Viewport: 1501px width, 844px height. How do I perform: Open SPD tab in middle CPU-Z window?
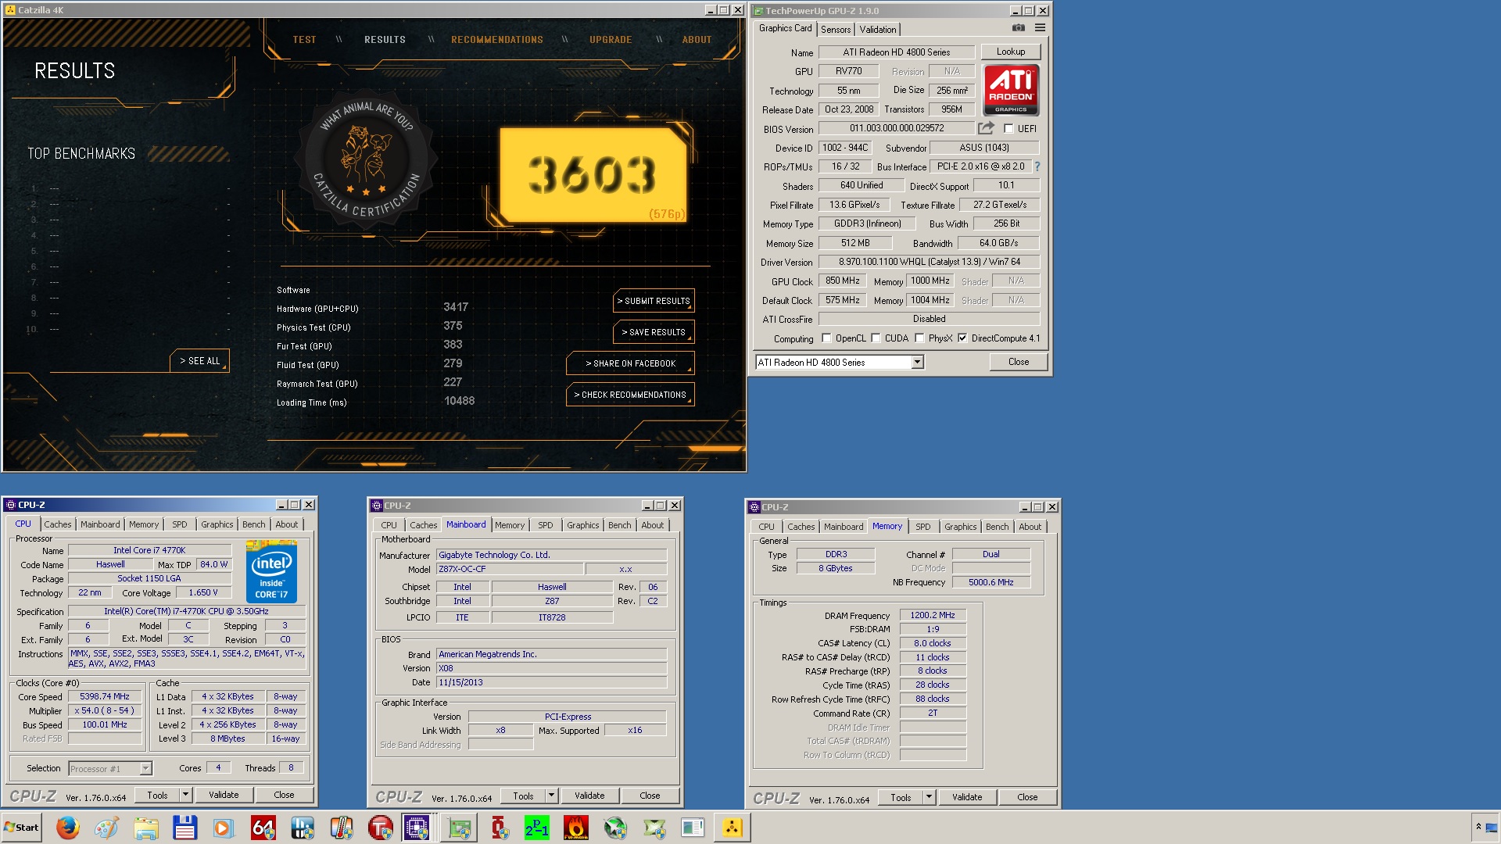(546, 525)
